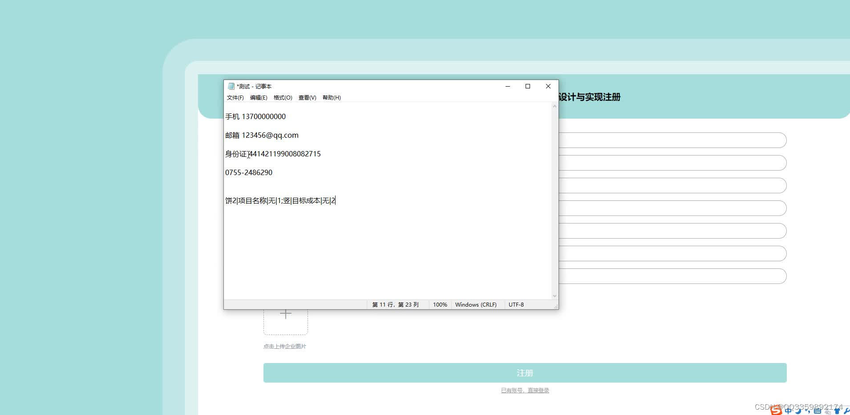Viewport: 850px width, 415px height.
Task: Click the Sogou S logo on IME toolbar
Action: click(x=777, y=411)
